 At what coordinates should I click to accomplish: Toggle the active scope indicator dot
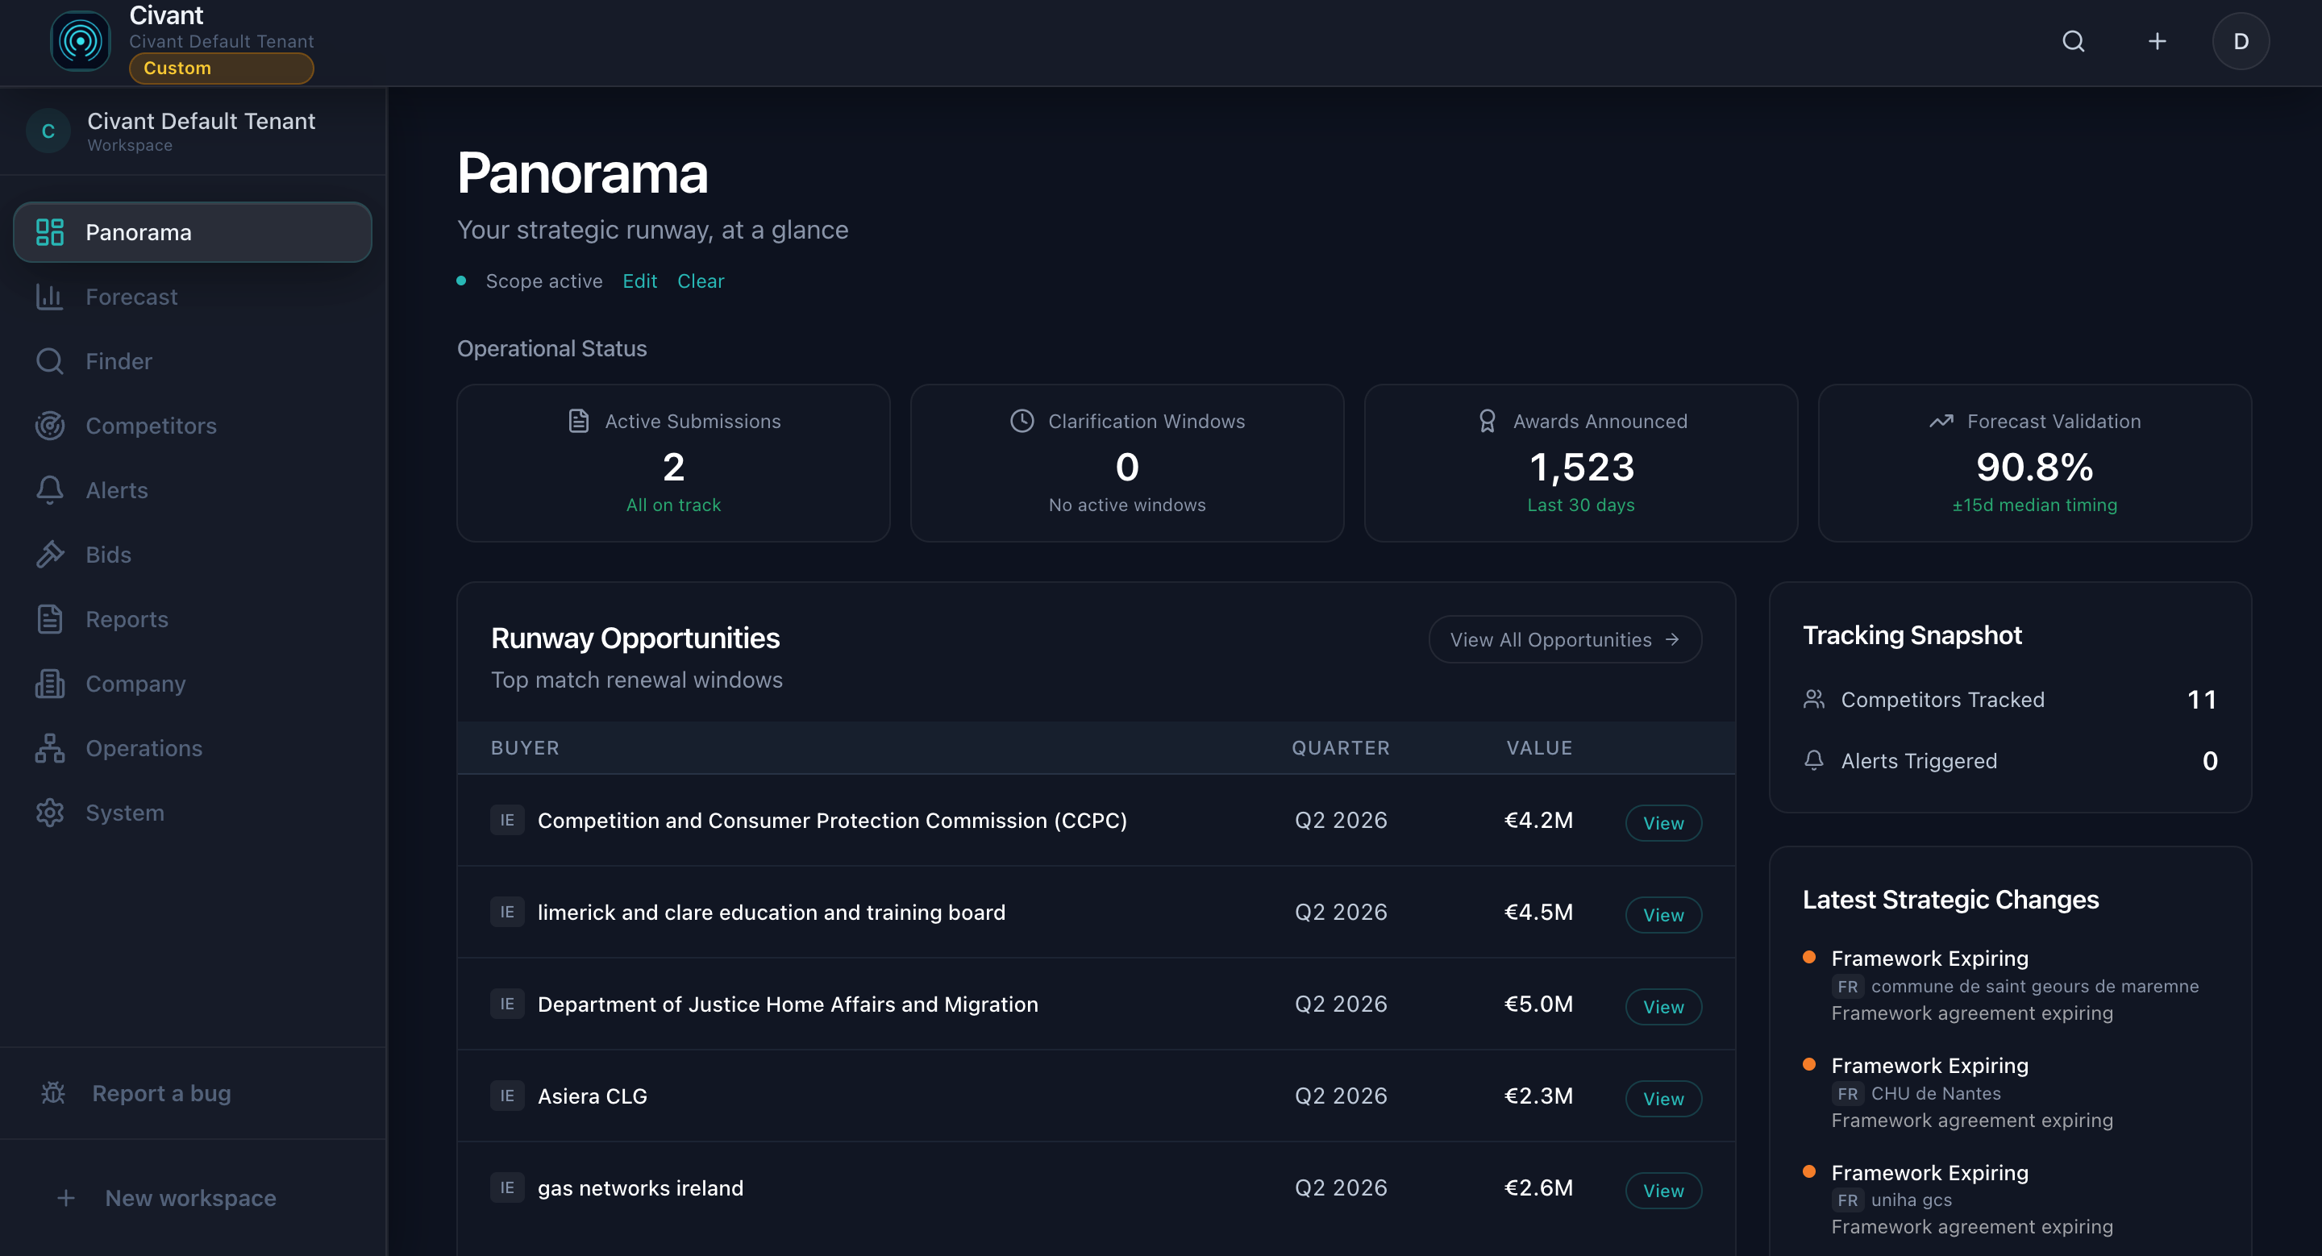click(x=461, y=281)
